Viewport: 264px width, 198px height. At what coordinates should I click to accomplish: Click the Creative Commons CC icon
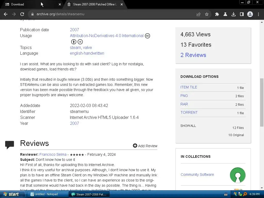(x=147, y=36)
